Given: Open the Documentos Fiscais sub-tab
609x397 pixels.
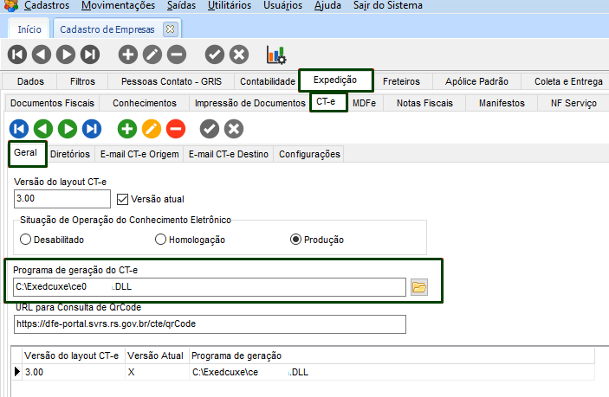Looking at the screenshot, I should (x=52, y=103).
